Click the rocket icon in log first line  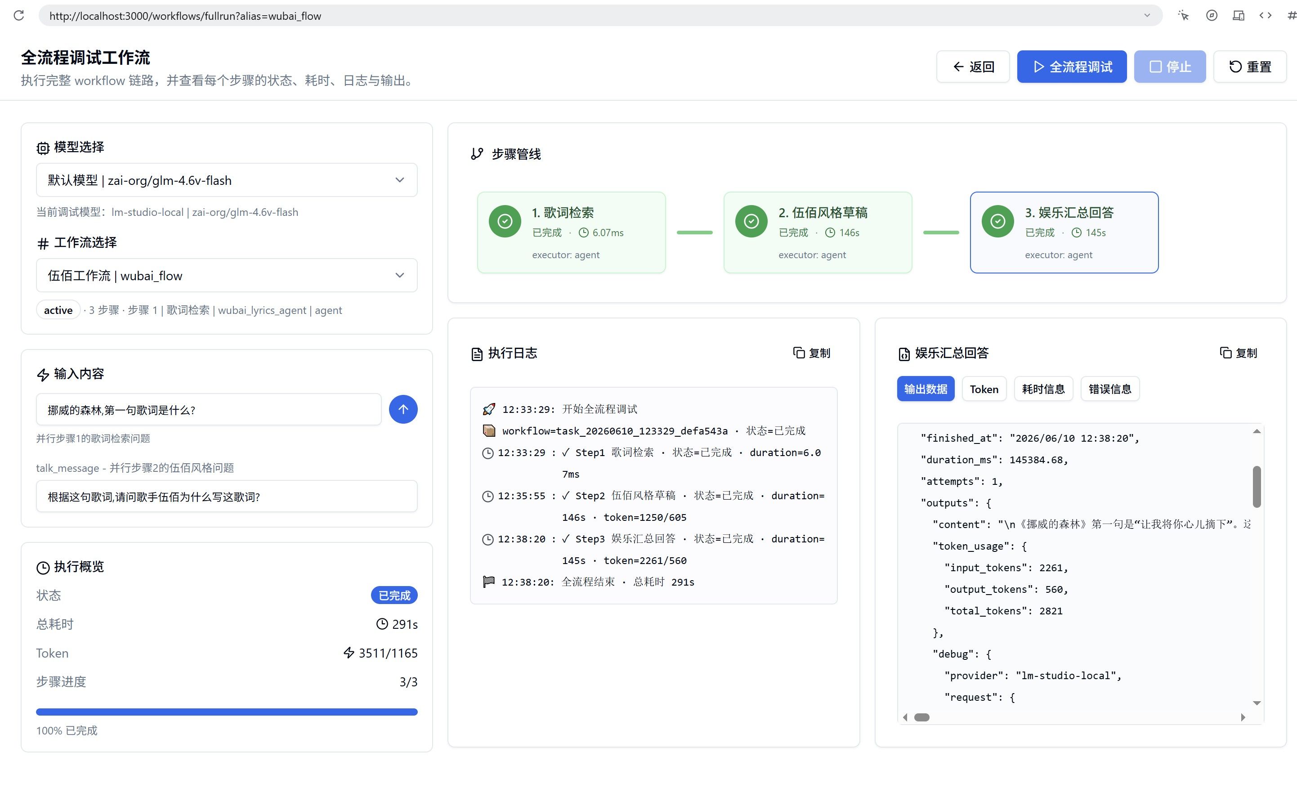(x=489, y=409)
